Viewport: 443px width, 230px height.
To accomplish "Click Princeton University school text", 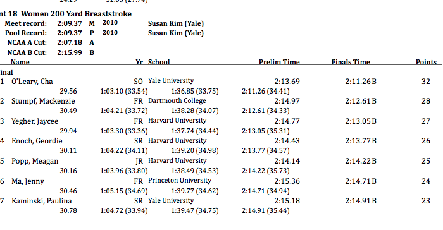I will pyautogui.click(x=180, y=180).
